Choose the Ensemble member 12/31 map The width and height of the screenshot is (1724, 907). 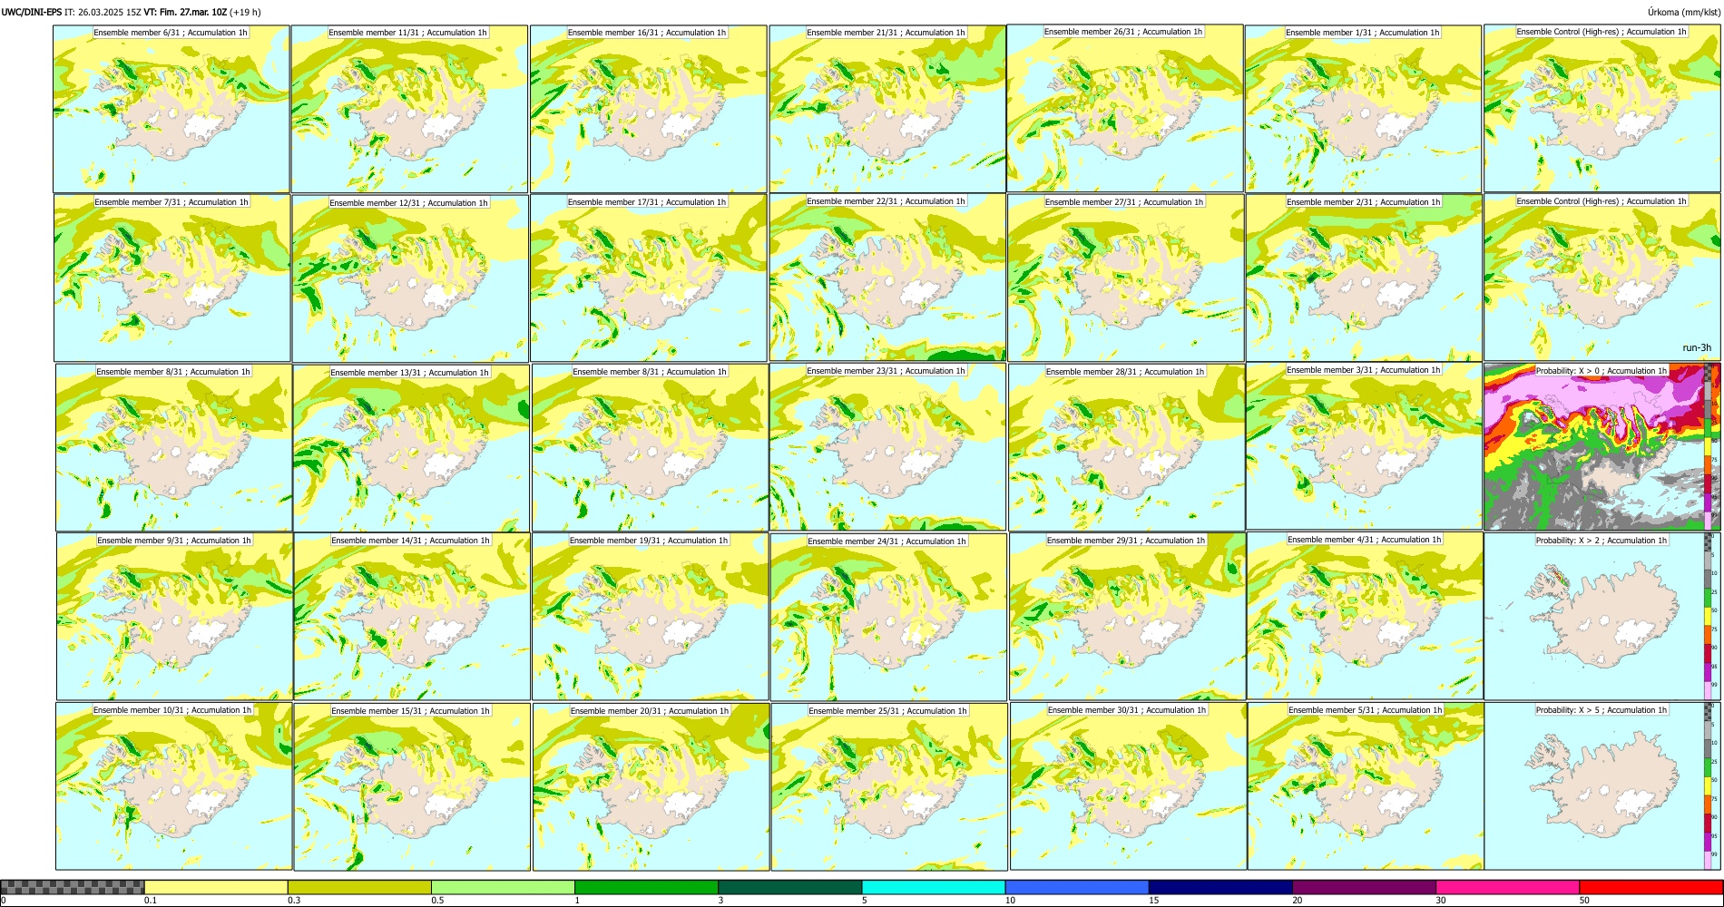[410, 278]
